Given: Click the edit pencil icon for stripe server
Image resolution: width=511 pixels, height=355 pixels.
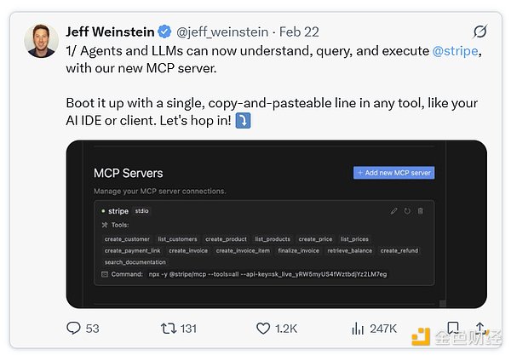Looking at the screenshot, I should [x=393, y=210].
